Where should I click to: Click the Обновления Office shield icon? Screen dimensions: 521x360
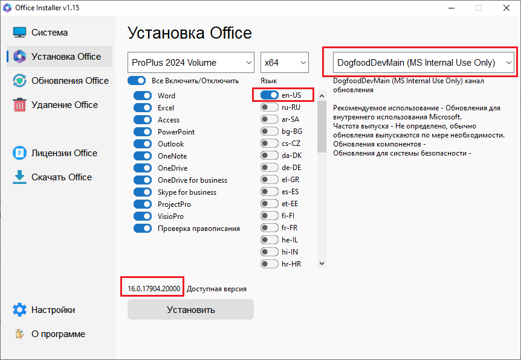(x=19, y=81)
